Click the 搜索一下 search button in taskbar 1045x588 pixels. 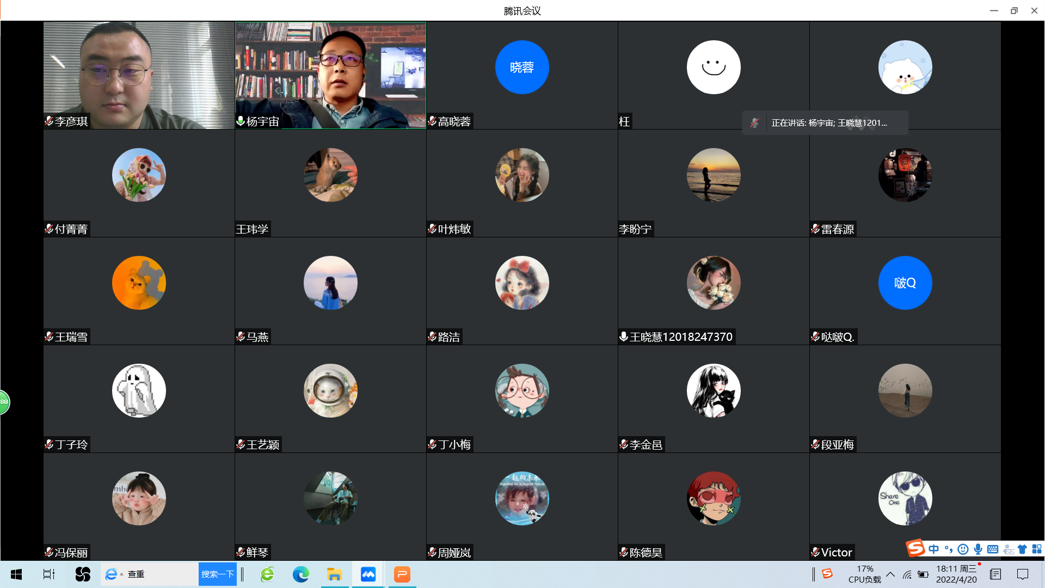click(x=218, y=574)
